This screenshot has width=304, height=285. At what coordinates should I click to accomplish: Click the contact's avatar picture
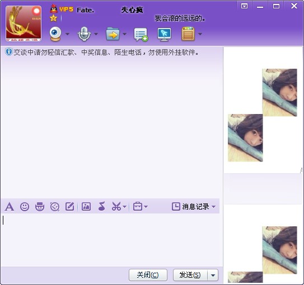pyautogui.click(x=24, y=23)
